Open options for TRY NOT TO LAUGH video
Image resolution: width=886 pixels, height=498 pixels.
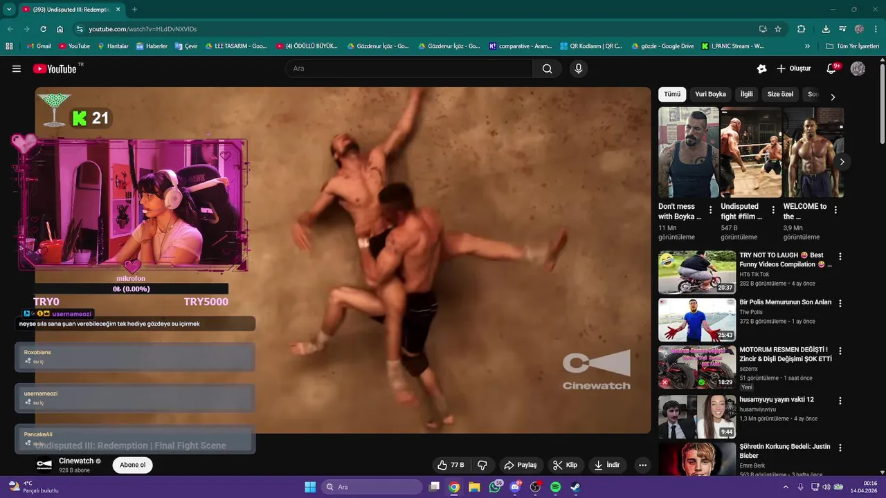[840, 256]
